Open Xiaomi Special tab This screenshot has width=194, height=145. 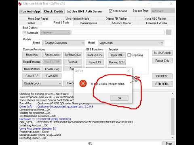89,23
